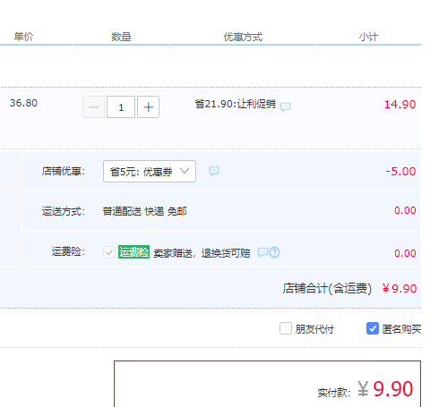Screen dimensions: 430x407
Task: Click the 小计 column header
Action: (368, 37)
